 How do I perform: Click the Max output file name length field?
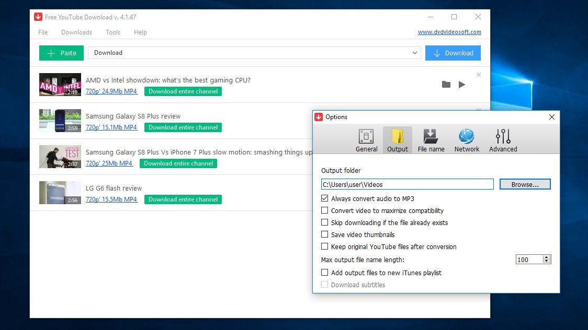529,260
